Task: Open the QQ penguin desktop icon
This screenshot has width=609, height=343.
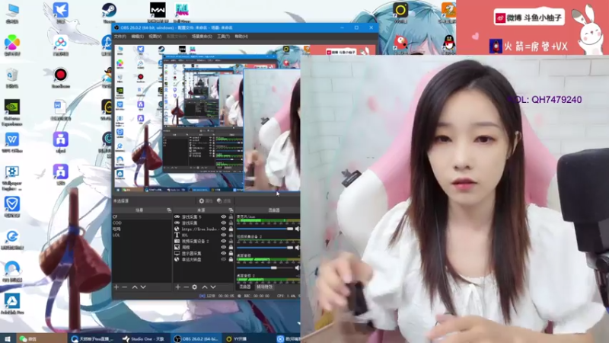Action: (449, 43)
